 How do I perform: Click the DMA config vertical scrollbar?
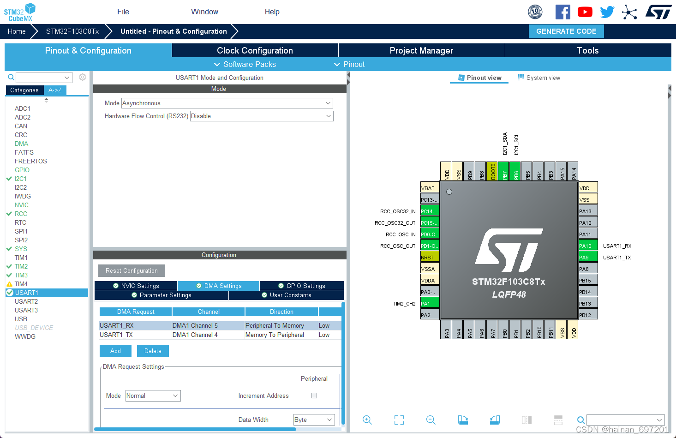(x=343, y=363)
